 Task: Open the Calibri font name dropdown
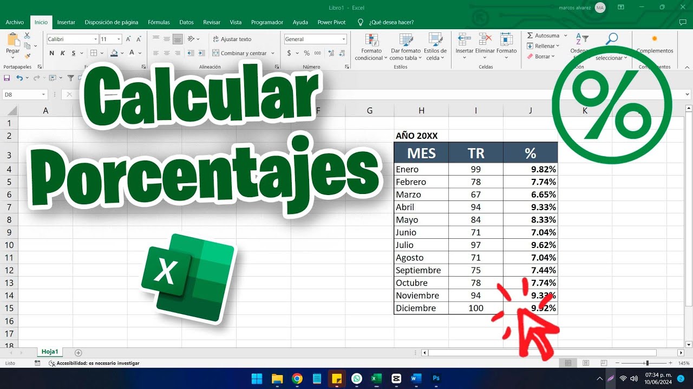click(x=96, y=39)
